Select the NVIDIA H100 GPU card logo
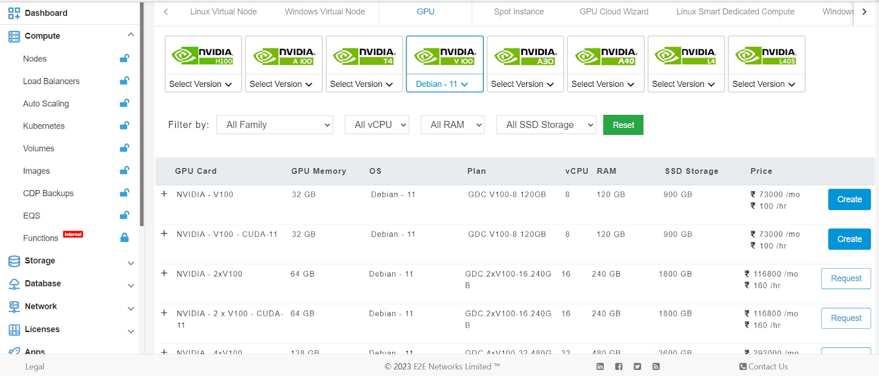The width and height of the screenshot is (879, 376). (203, 56)
